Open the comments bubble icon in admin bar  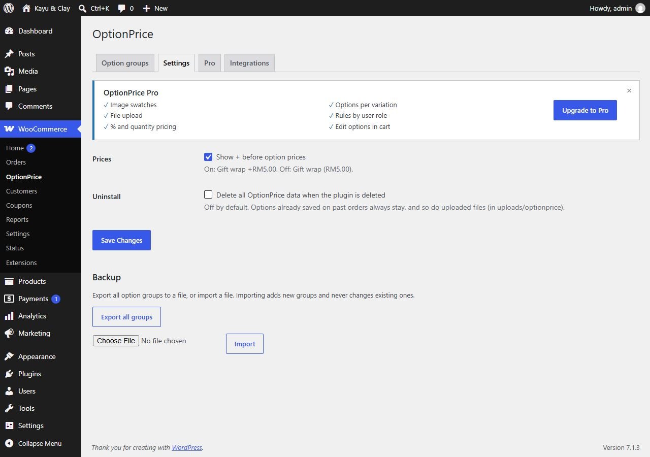[x=122, y=9]
